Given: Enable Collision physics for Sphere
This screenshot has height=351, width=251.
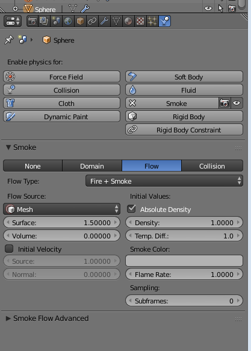Looking at the screenshot, I should click(62, 90).
